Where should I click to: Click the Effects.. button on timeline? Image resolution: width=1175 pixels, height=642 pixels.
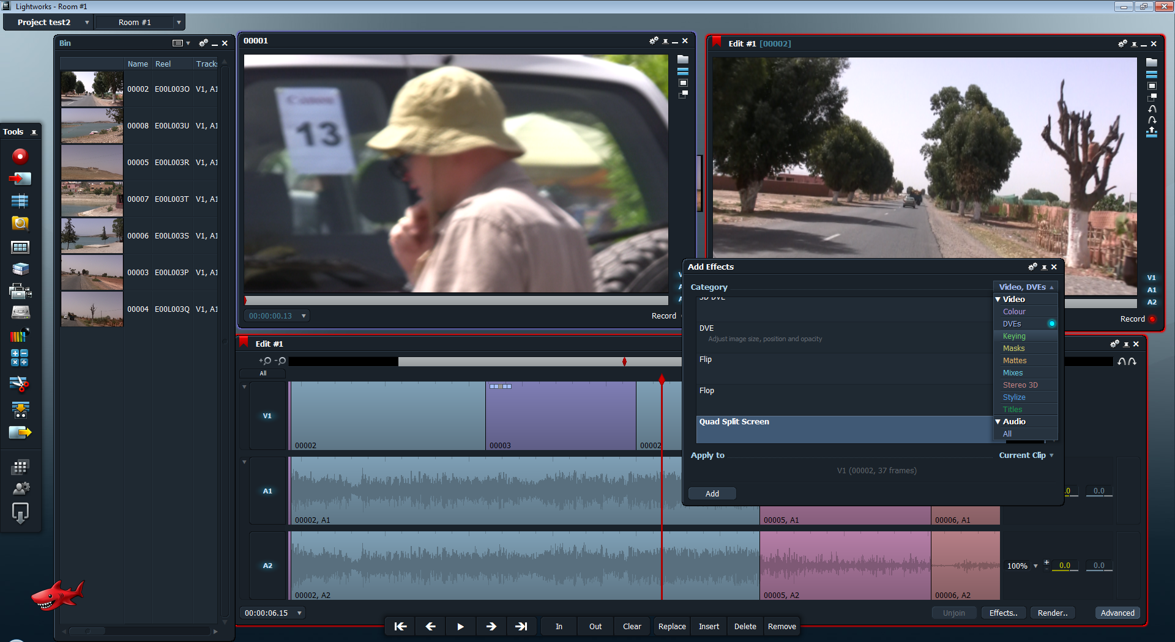click(x=1004, y=613)
